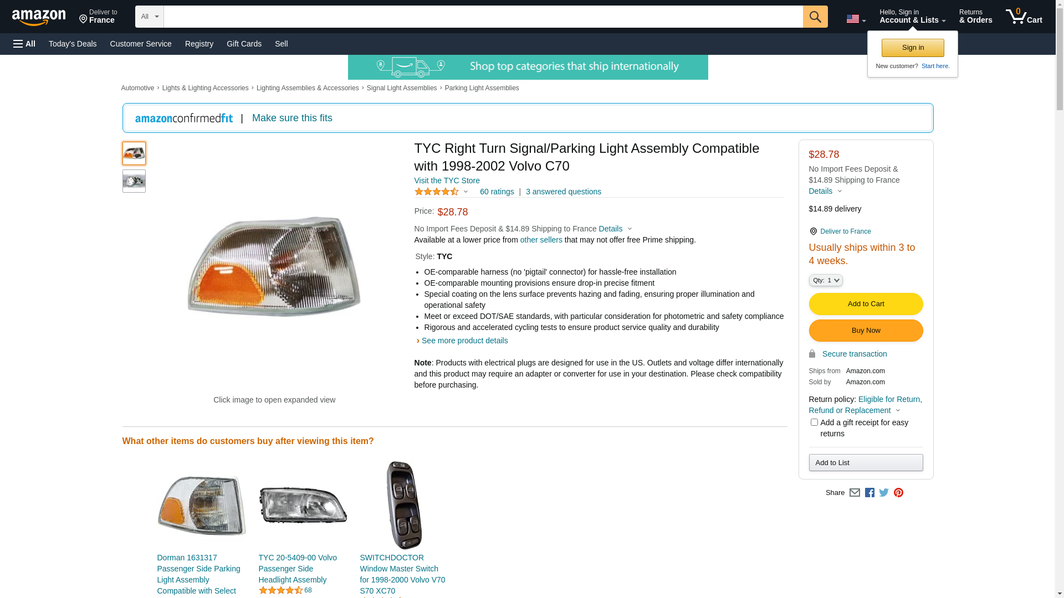Viewport: 1064px width, 598px height.
Task: Open the Visit the TYC Store link
Action: (x=447, y=181)
